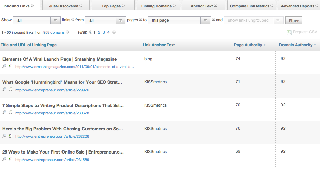Sort by Domain Authority column
The height and width of the screenshot is (170, 320).
(x=297, y=45)
